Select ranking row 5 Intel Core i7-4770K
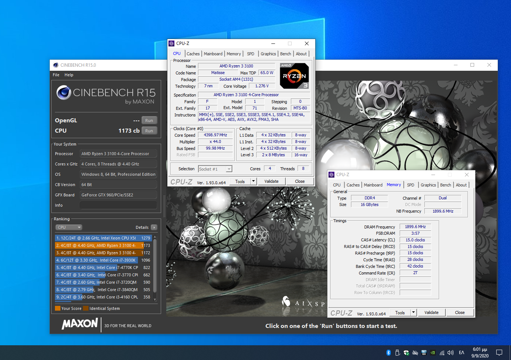This screenshot has width=511, height=360. (x=103, y=268)
